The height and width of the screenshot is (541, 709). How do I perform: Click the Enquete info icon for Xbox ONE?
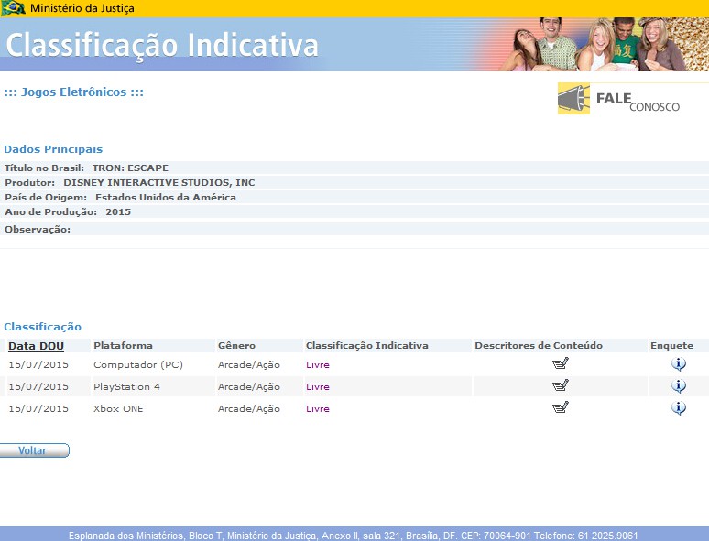click(x=678, y=407)
